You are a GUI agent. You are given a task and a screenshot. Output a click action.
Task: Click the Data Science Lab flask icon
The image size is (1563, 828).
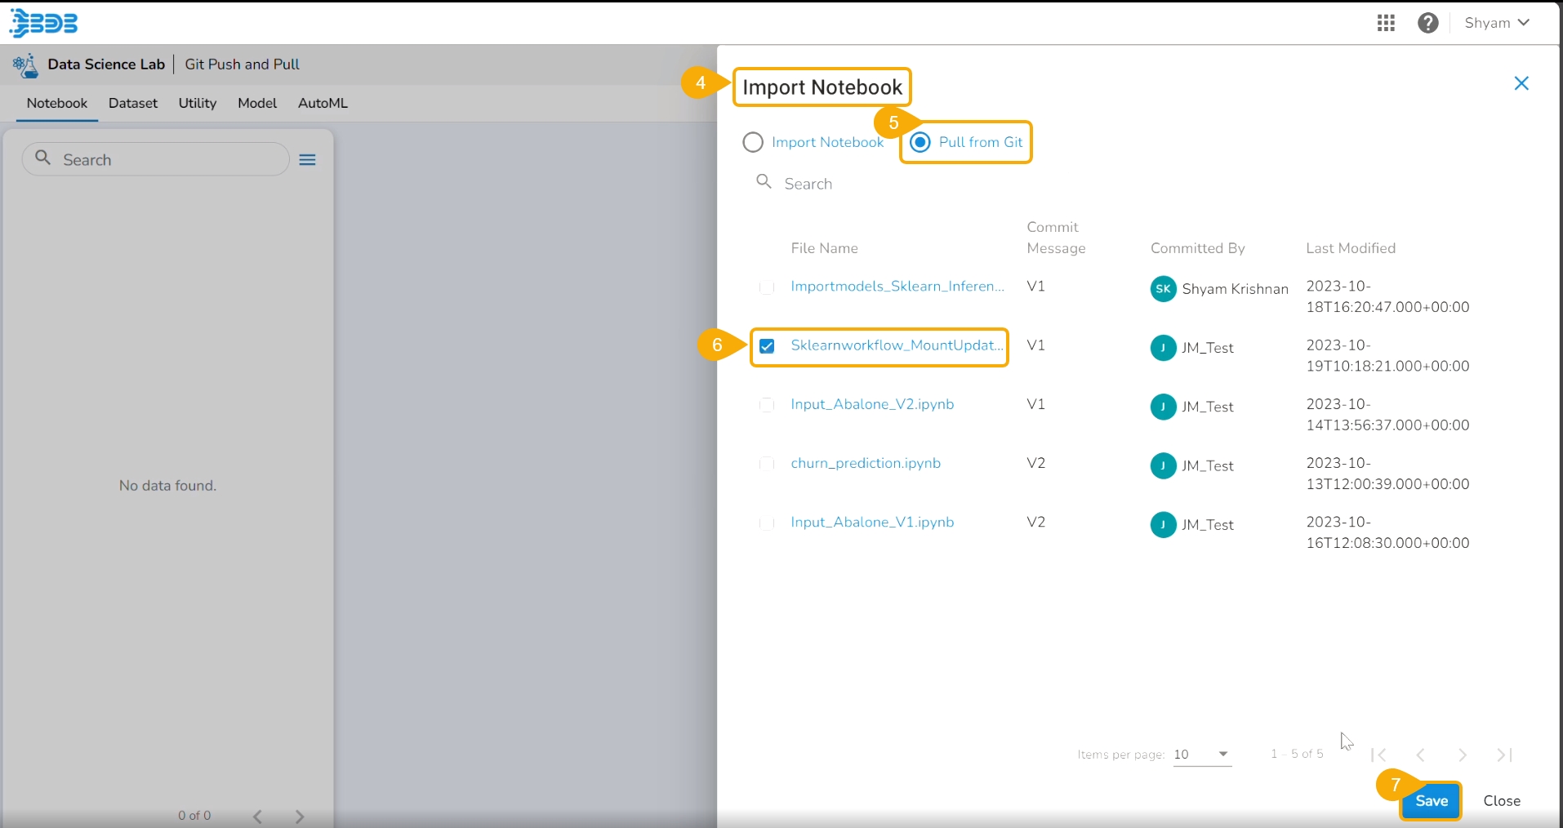coord(26,65)
